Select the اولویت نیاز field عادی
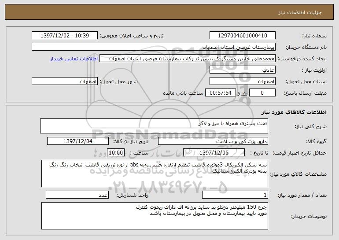The height and width of the screenshot is (240, 339). point(242,70)
